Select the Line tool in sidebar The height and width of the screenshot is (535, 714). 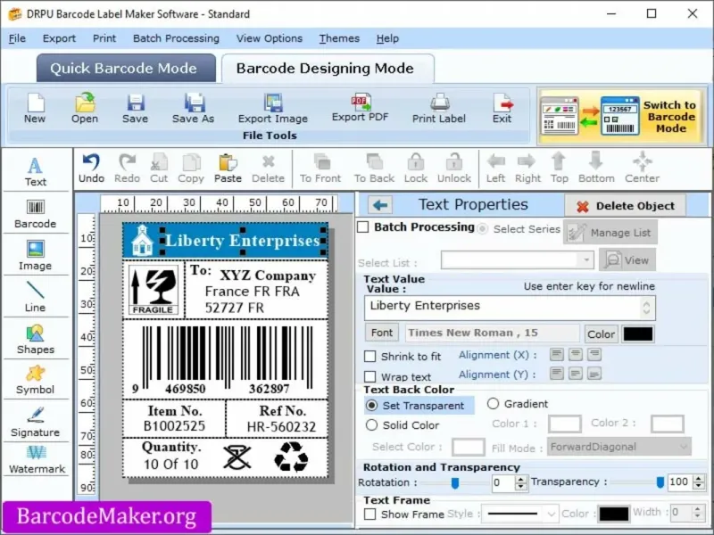pos(36,297)
